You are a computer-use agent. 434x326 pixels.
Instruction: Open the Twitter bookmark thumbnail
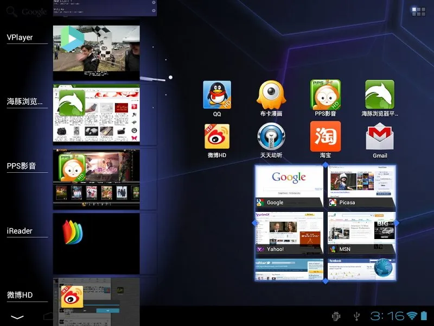pyautogui.click(x=289, y=269)
